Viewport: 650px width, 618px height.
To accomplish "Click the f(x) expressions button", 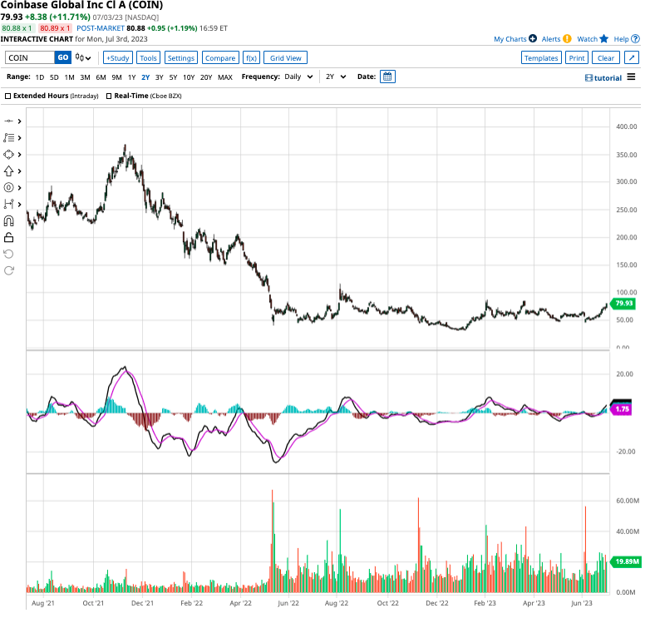I will pyautogui.click(x=251, y=58).
